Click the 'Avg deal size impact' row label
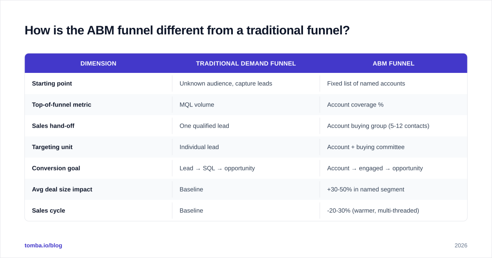Screen dimensions: 492x258 [62, 190]
